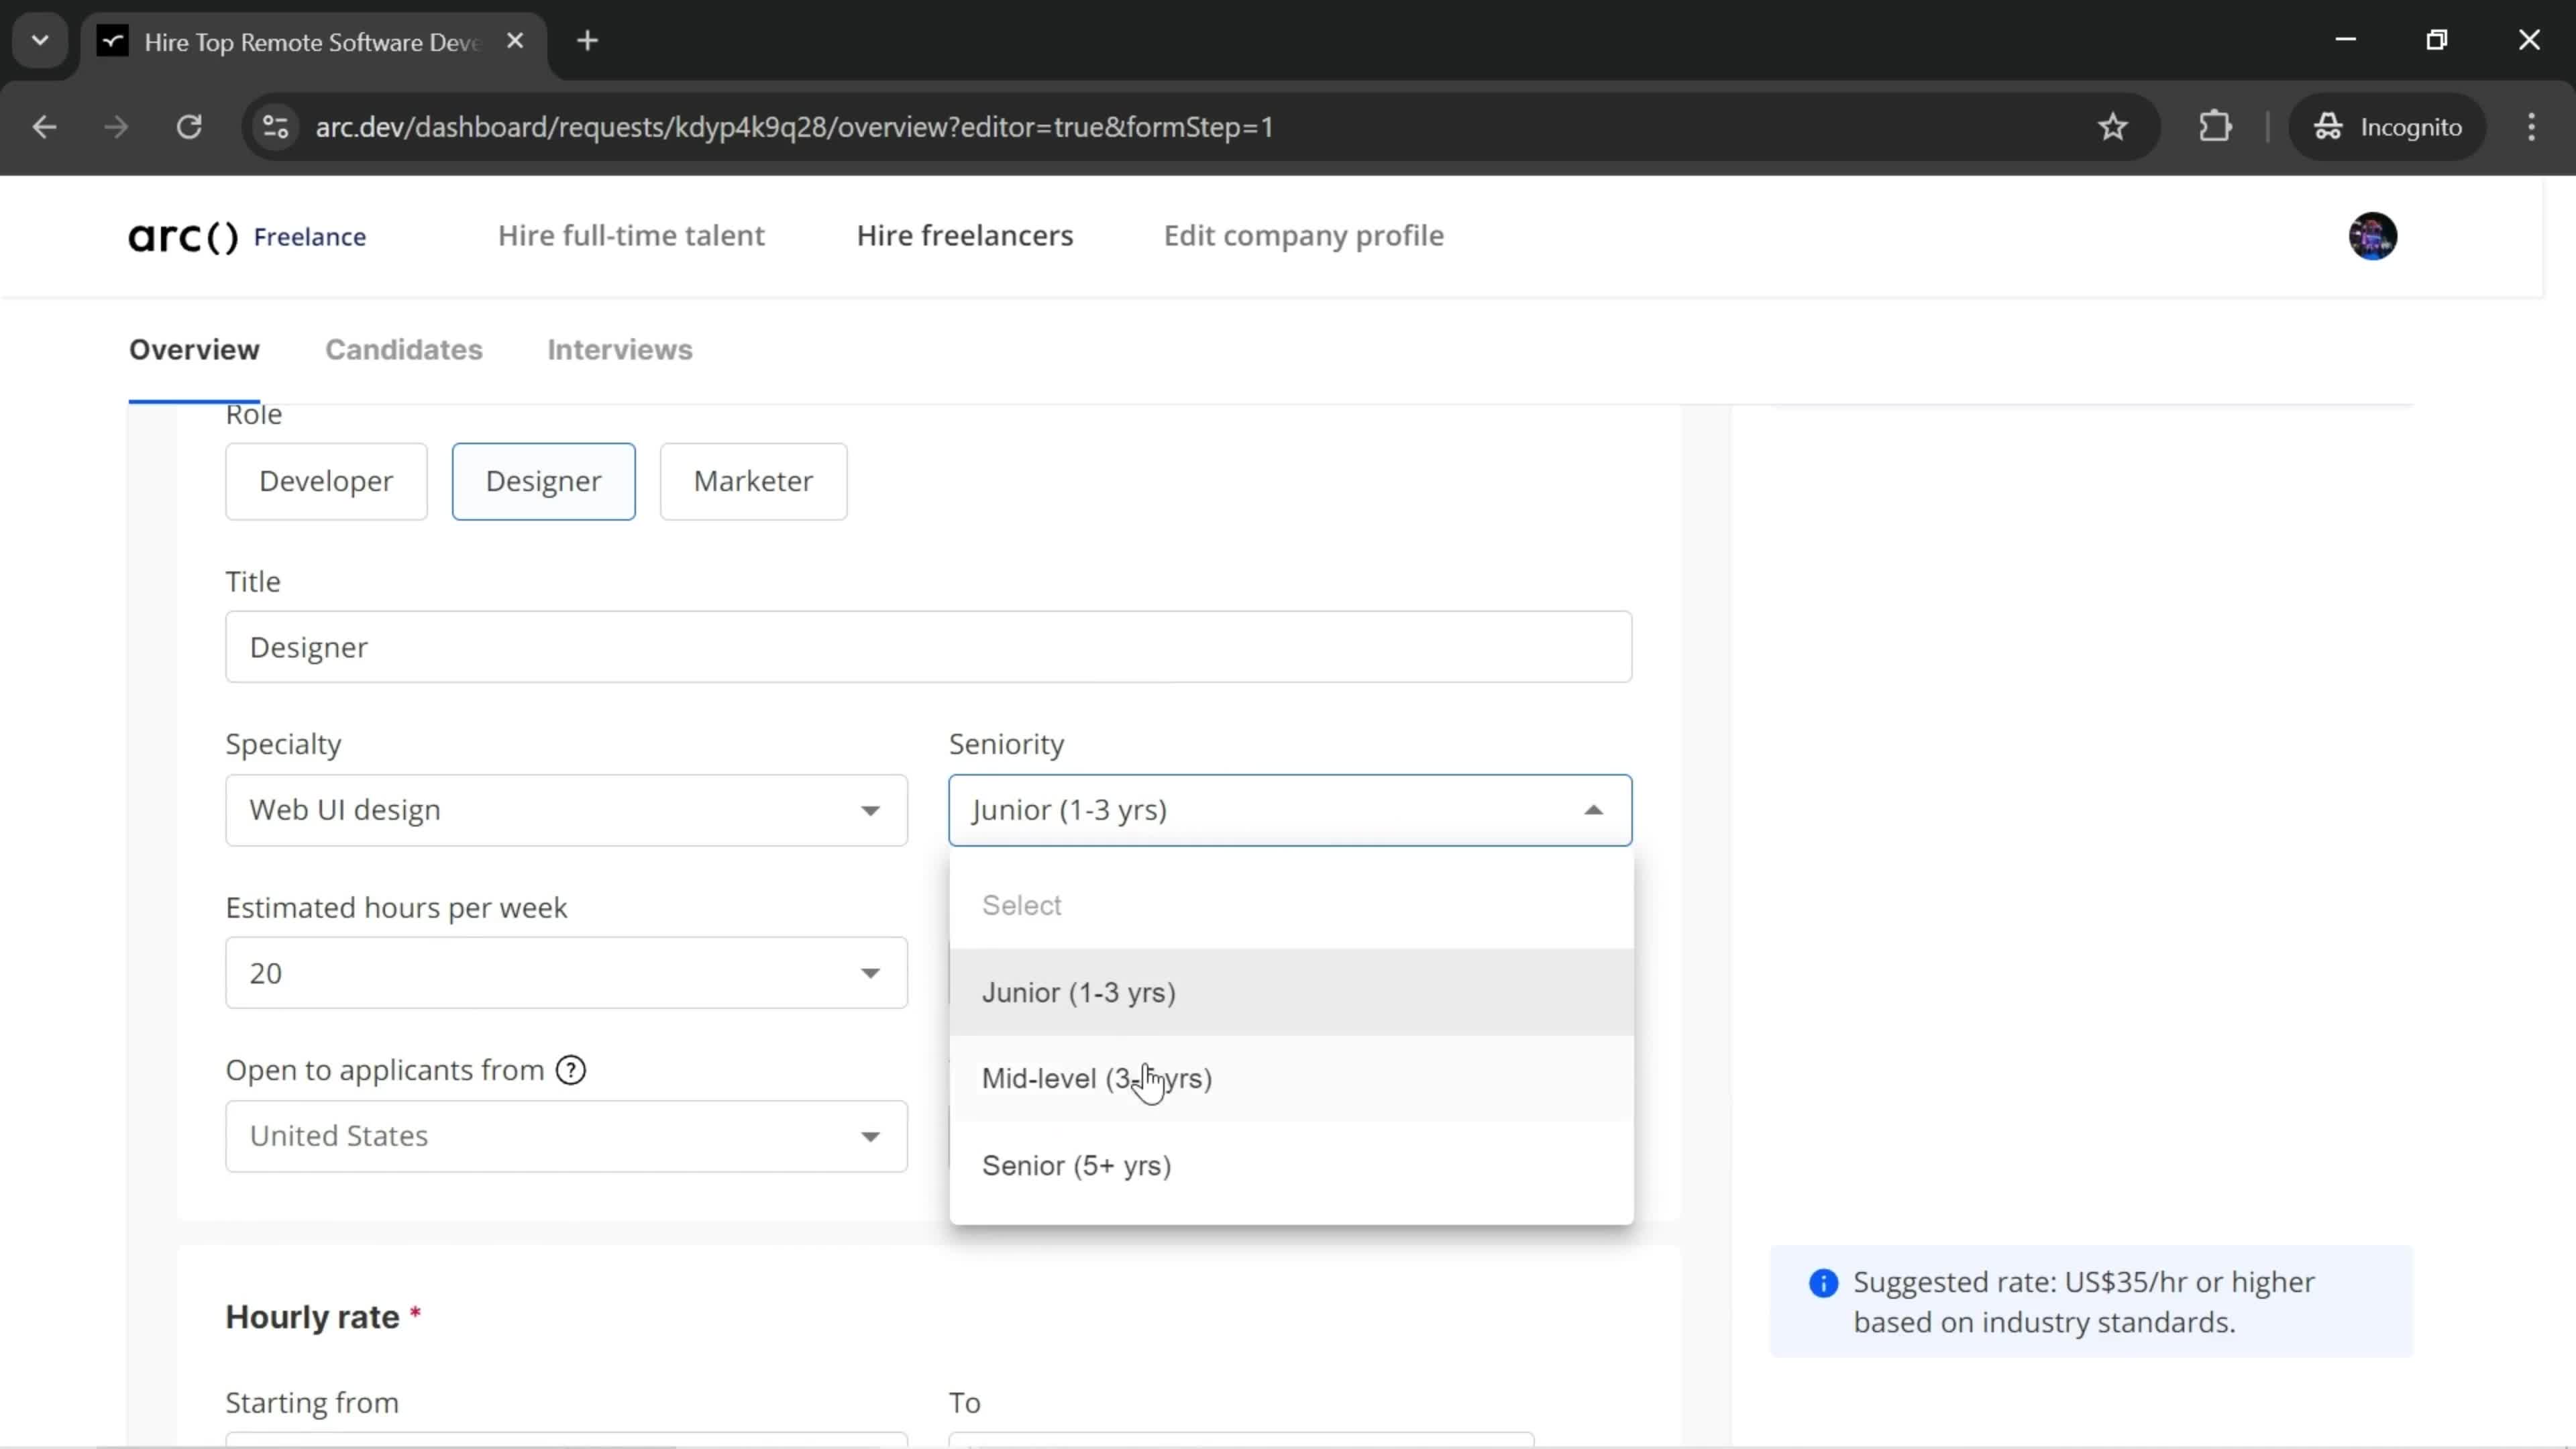This screenshot has width=2576, height=1449.
Task: Expand the Open to applicants from dropdown
Action: pyautogui.click(x=566, y=1136)
